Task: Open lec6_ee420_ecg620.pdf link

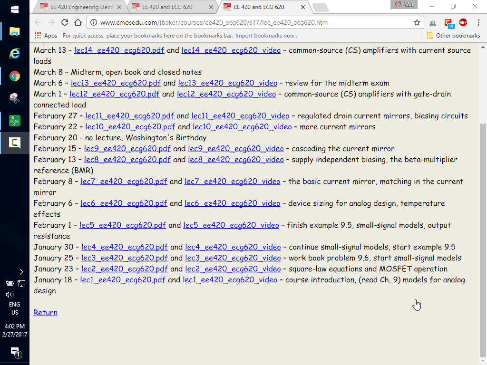Action: (124, 203)
